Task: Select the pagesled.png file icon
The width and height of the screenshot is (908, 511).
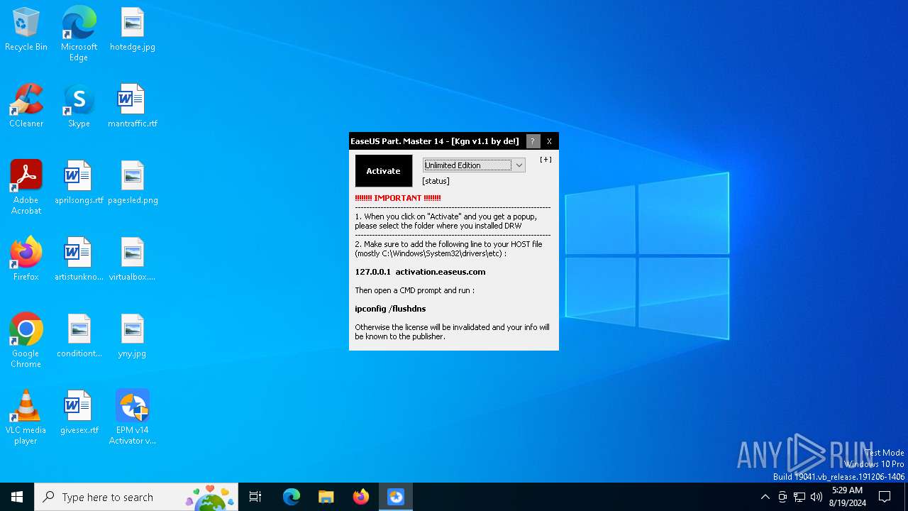Action: [x=133, y=183]
